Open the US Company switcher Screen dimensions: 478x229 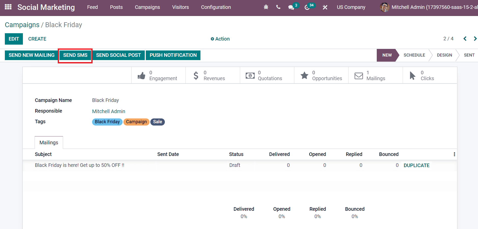pos(351,7)
